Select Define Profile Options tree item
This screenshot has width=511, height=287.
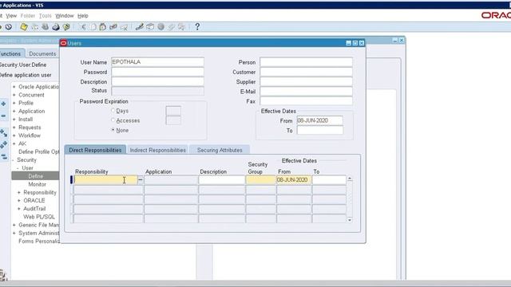39,151
